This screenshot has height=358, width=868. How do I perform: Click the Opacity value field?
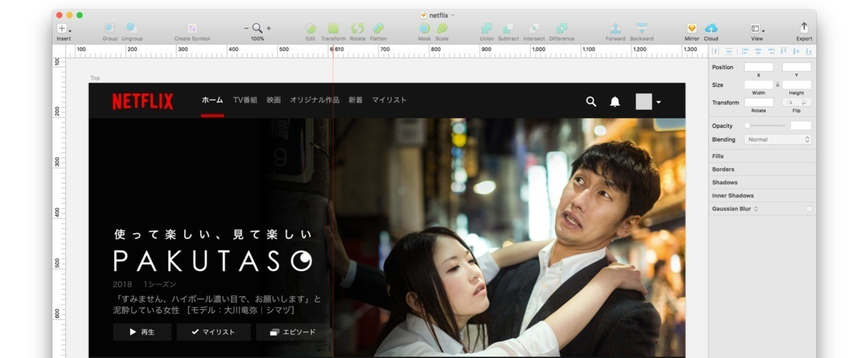[801, 125]
